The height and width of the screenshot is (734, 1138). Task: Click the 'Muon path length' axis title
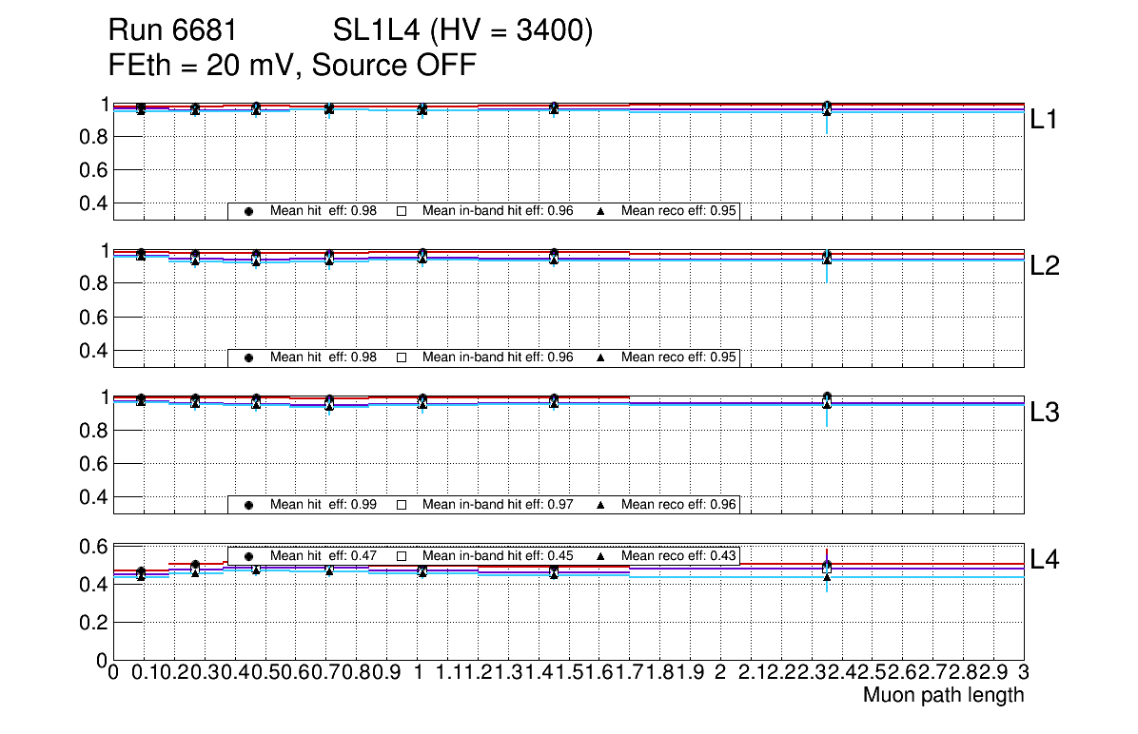point(943,695)
